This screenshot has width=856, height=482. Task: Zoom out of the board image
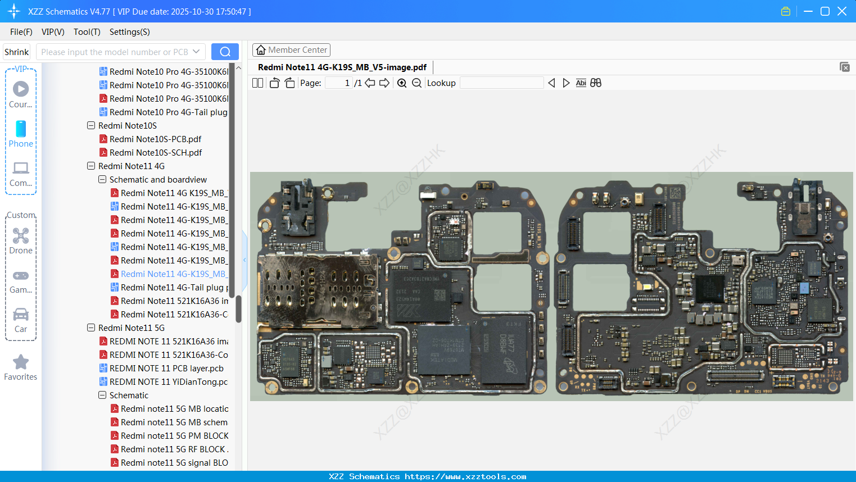[x=416, y=83]
